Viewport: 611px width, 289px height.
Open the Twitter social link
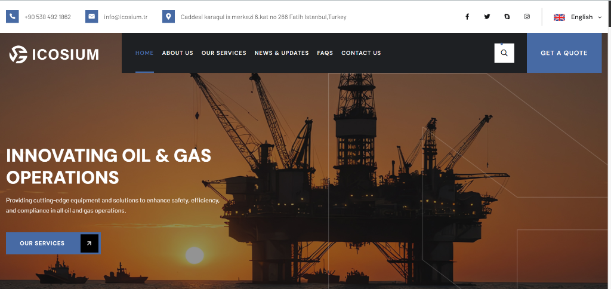pos(487,17)
